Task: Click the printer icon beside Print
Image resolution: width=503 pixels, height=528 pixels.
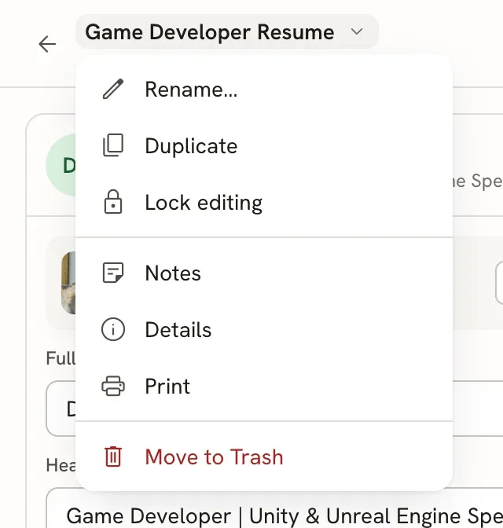Action: click(113, 386)
